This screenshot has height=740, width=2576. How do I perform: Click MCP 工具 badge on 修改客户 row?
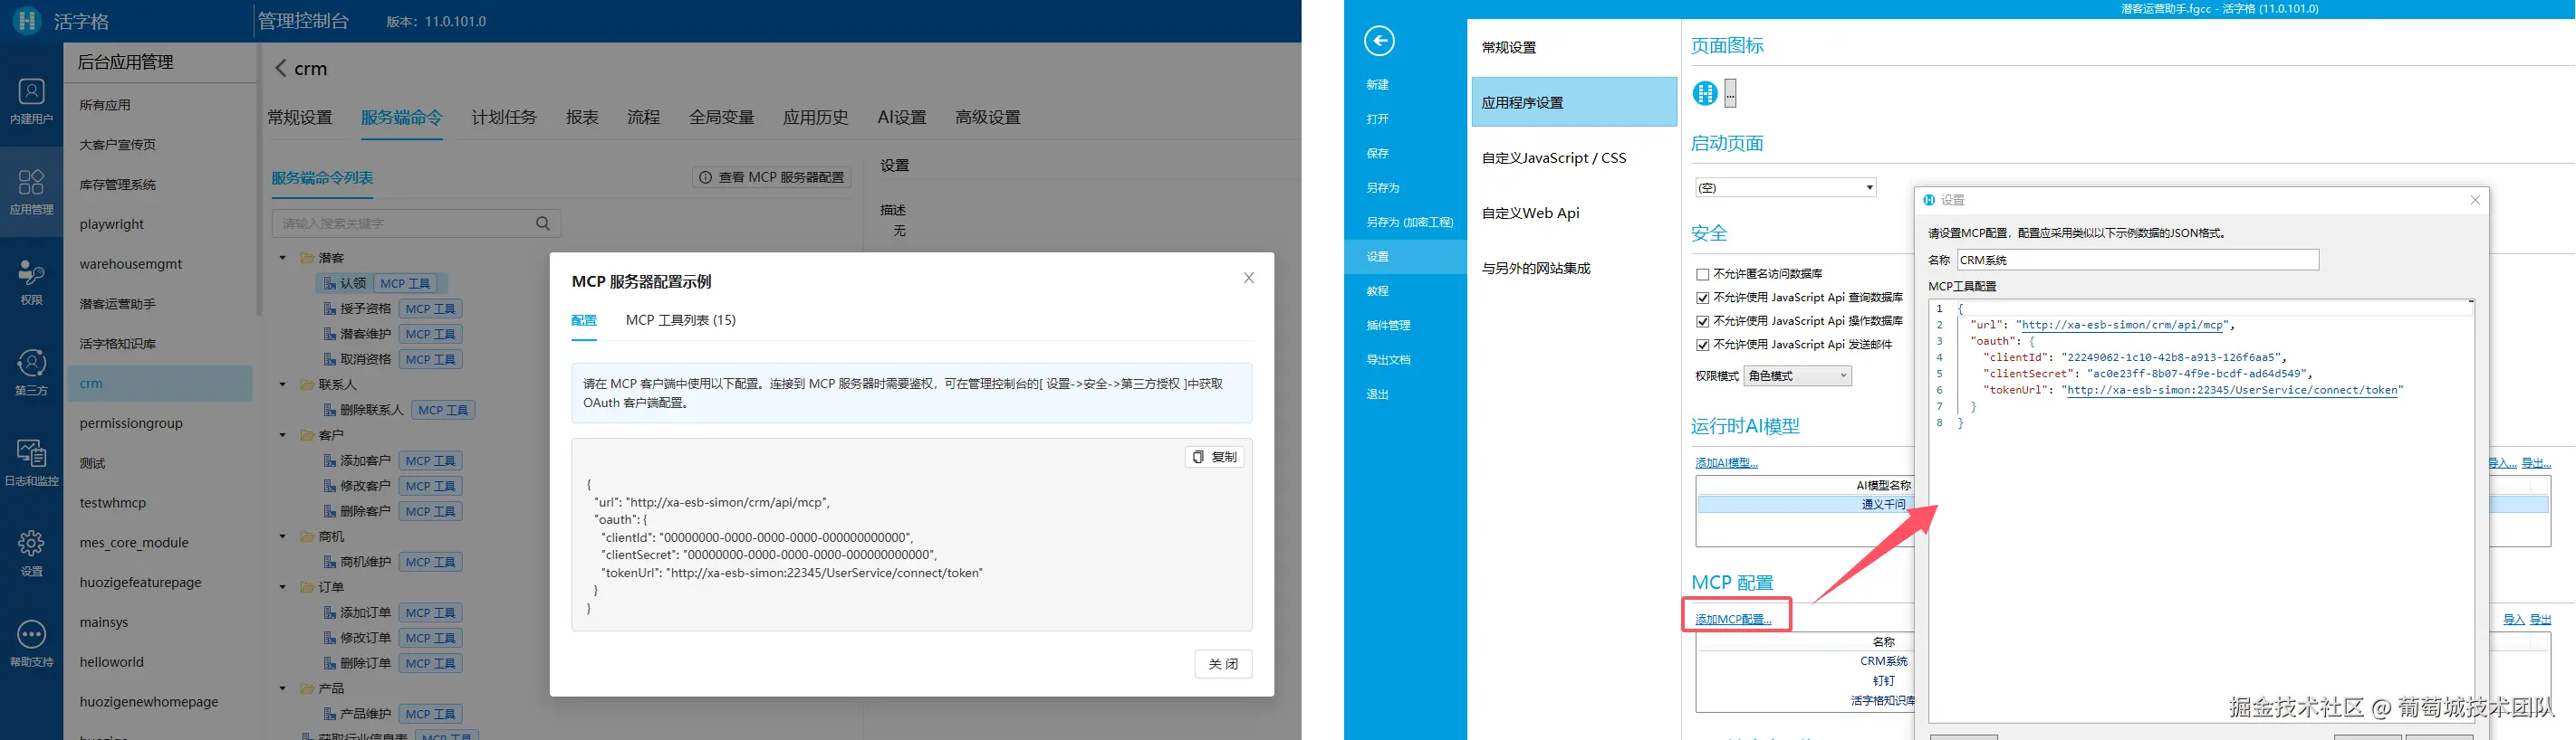click(431, 487)
